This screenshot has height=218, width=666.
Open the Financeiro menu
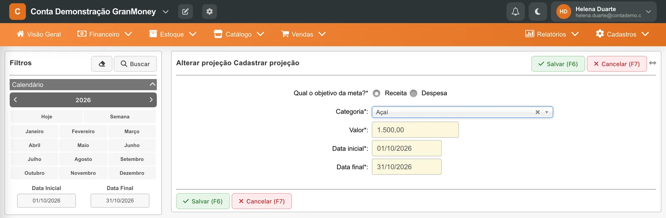104,34
